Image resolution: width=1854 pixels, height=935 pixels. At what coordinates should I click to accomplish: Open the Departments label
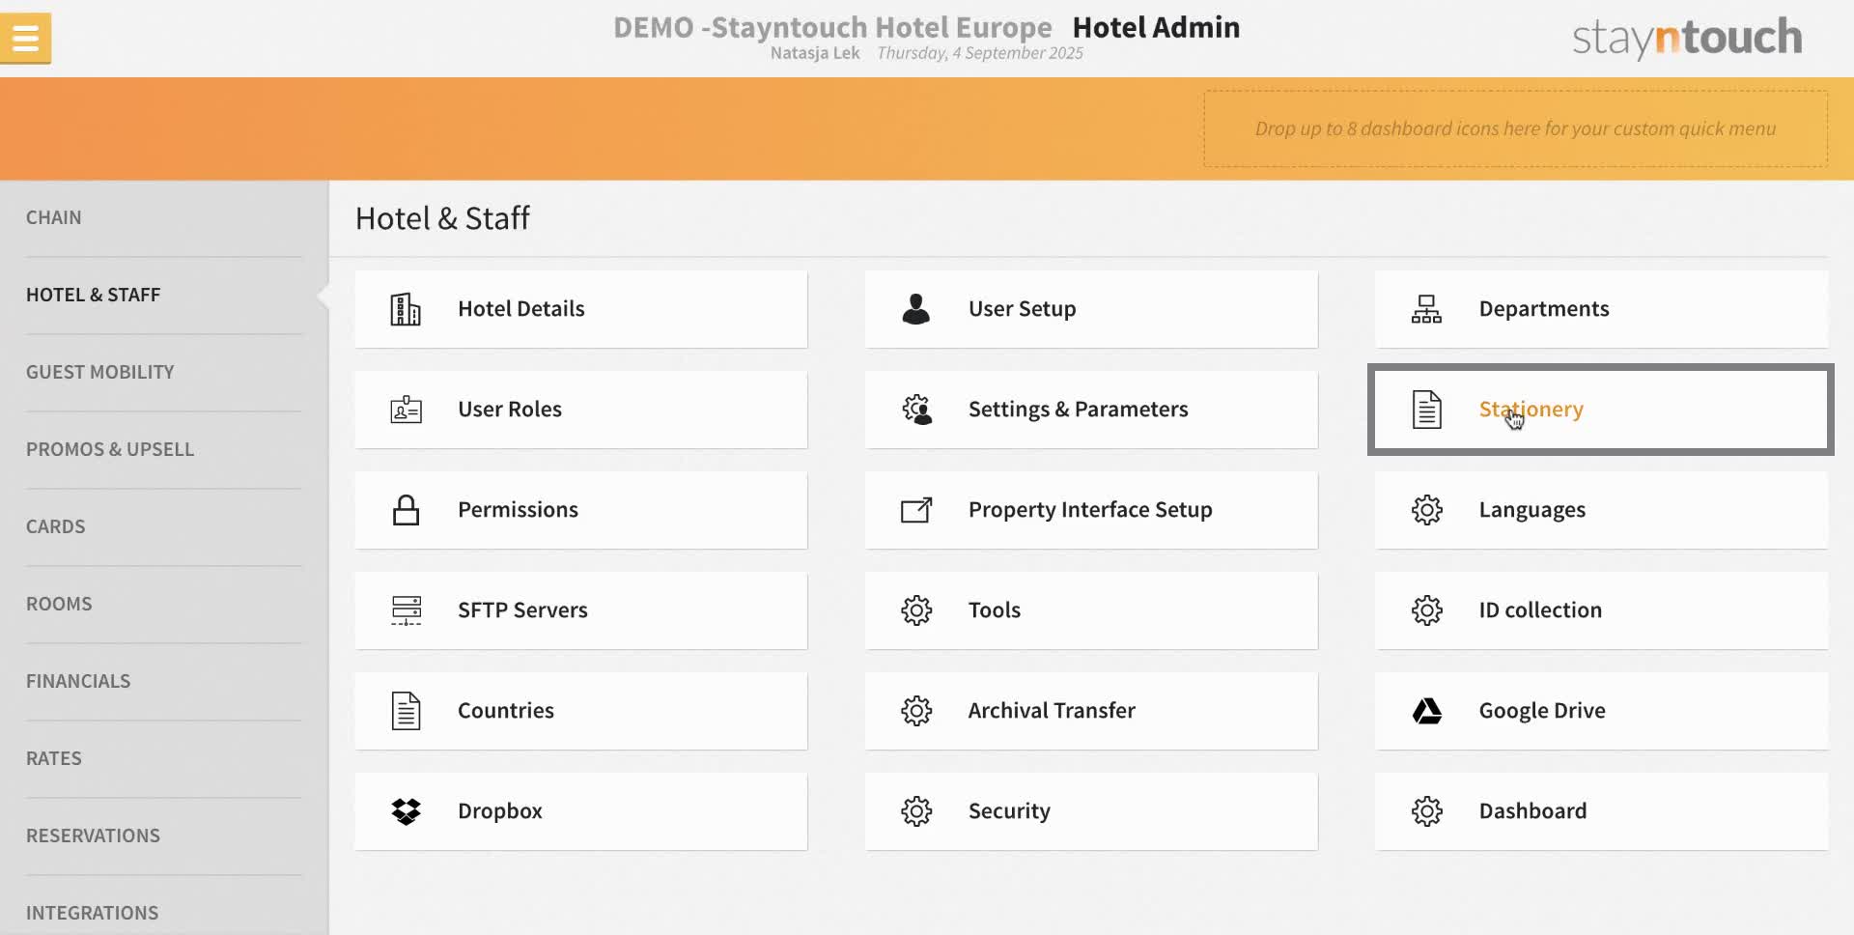point(1544,309)
